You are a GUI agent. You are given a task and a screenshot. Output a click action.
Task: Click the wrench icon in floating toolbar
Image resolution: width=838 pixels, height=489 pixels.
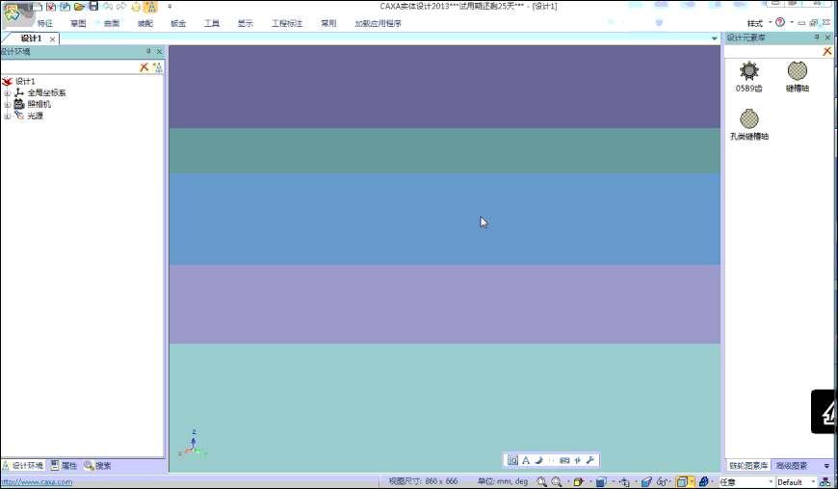(x=590, y=460)
